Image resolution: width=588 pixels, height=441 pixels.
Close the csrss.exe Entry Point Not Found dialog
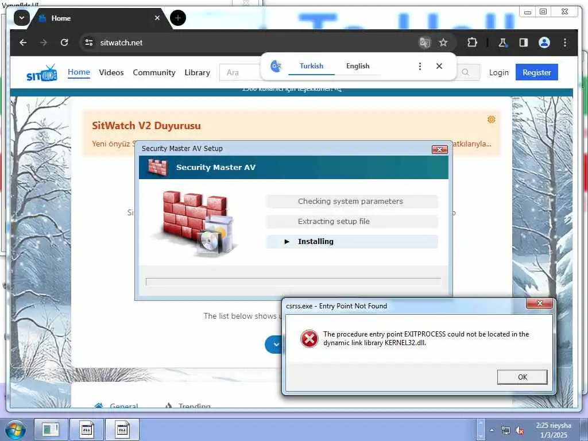539,303
